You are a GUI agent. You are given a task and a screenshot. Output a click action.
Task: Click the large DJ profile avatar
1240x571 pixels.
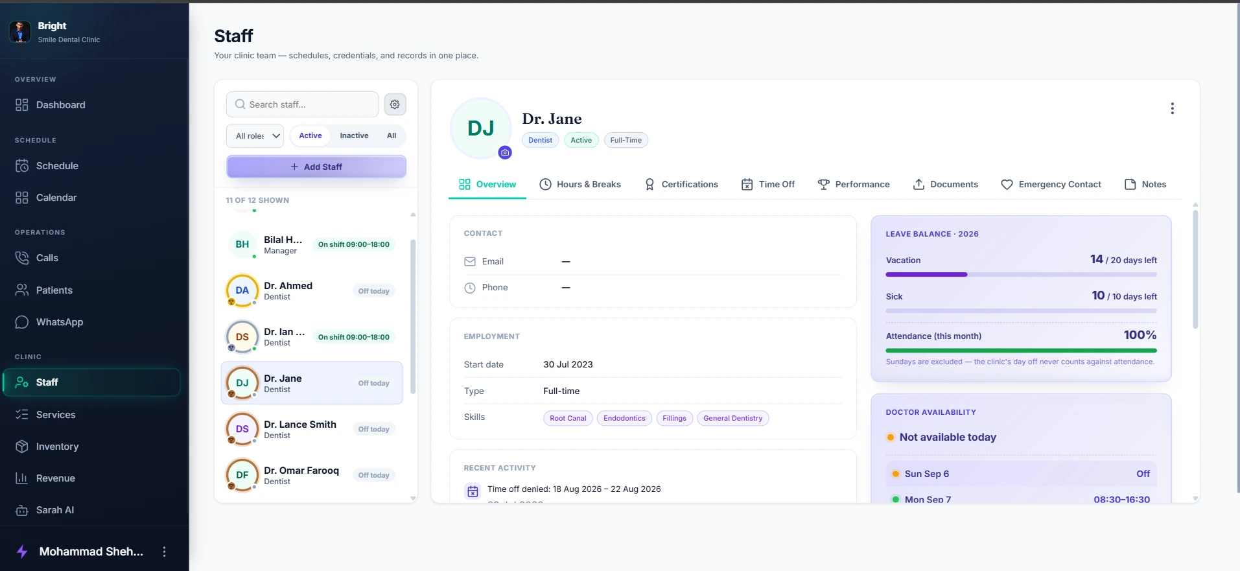pos(481,128)
